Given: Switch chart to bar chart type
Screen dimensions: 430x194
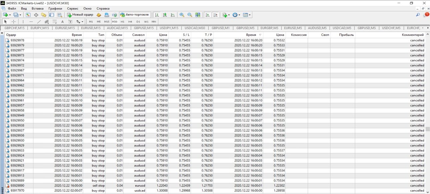Looking at the screenshot, I should 157,15.
